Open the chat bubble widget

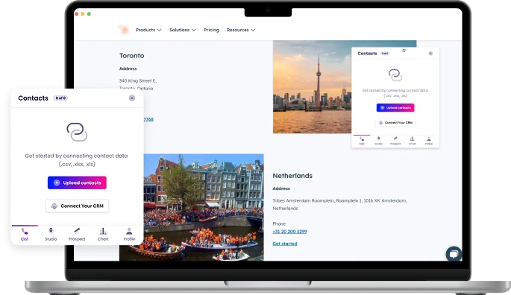[x=454, y=254]
